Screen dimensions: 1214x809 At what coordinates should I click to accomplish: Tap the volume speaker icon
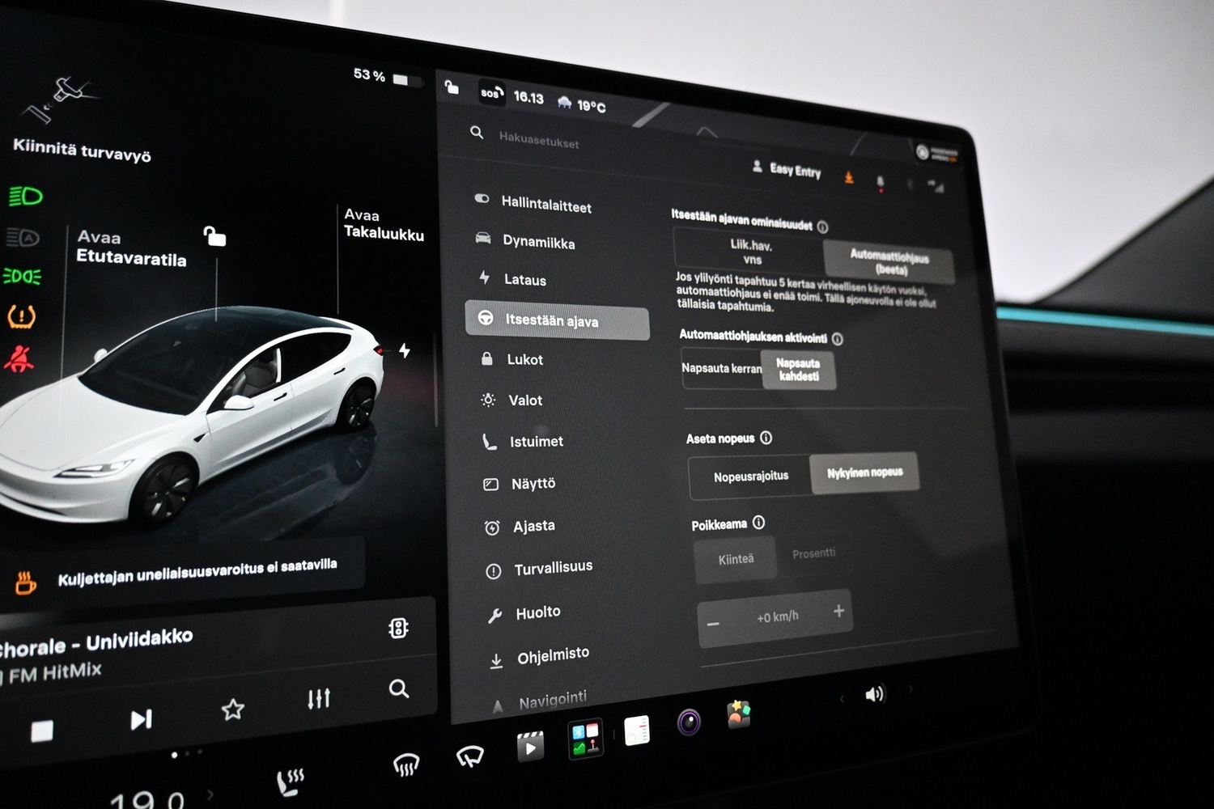(x=875, y=695)
